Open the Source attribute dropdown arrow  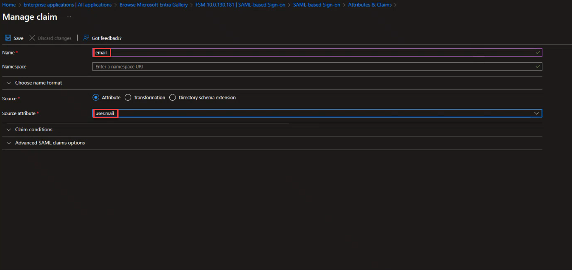coord(537,113)
